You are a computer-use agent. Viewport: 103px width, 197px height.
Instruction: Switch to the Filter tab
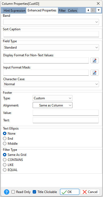click(62, 11)
